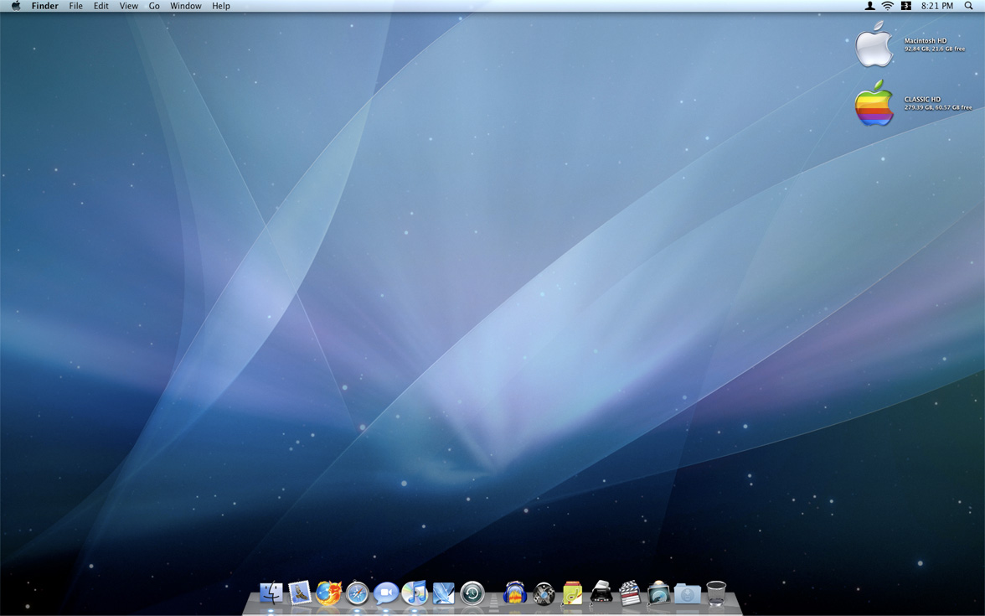Image resolution: width=985 pixels, height=616 pixels.
Task: Open the Trash in the Dock
Action: [x=716, y=593]
